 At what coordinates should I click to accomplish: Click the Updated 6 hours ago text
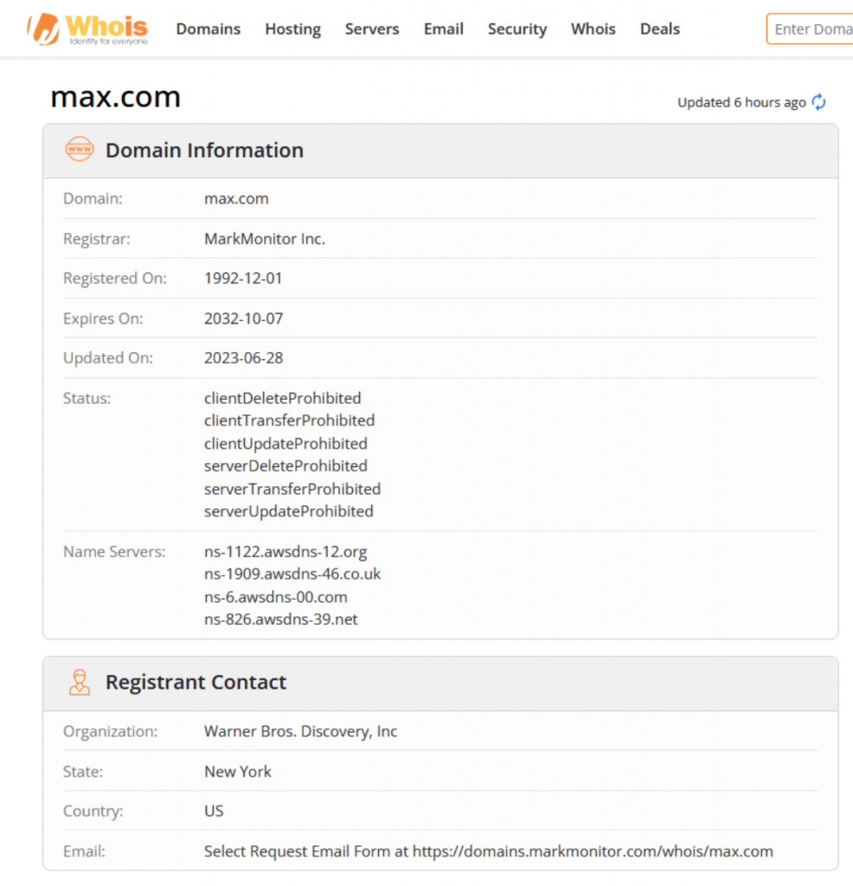[x=741, y=103]
